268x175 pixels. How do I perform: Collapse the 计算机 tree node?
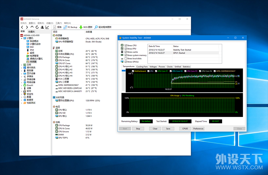click(21, 38)
